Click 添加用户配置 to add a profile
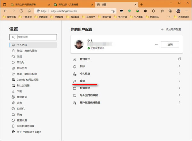 tap(171, 29)
